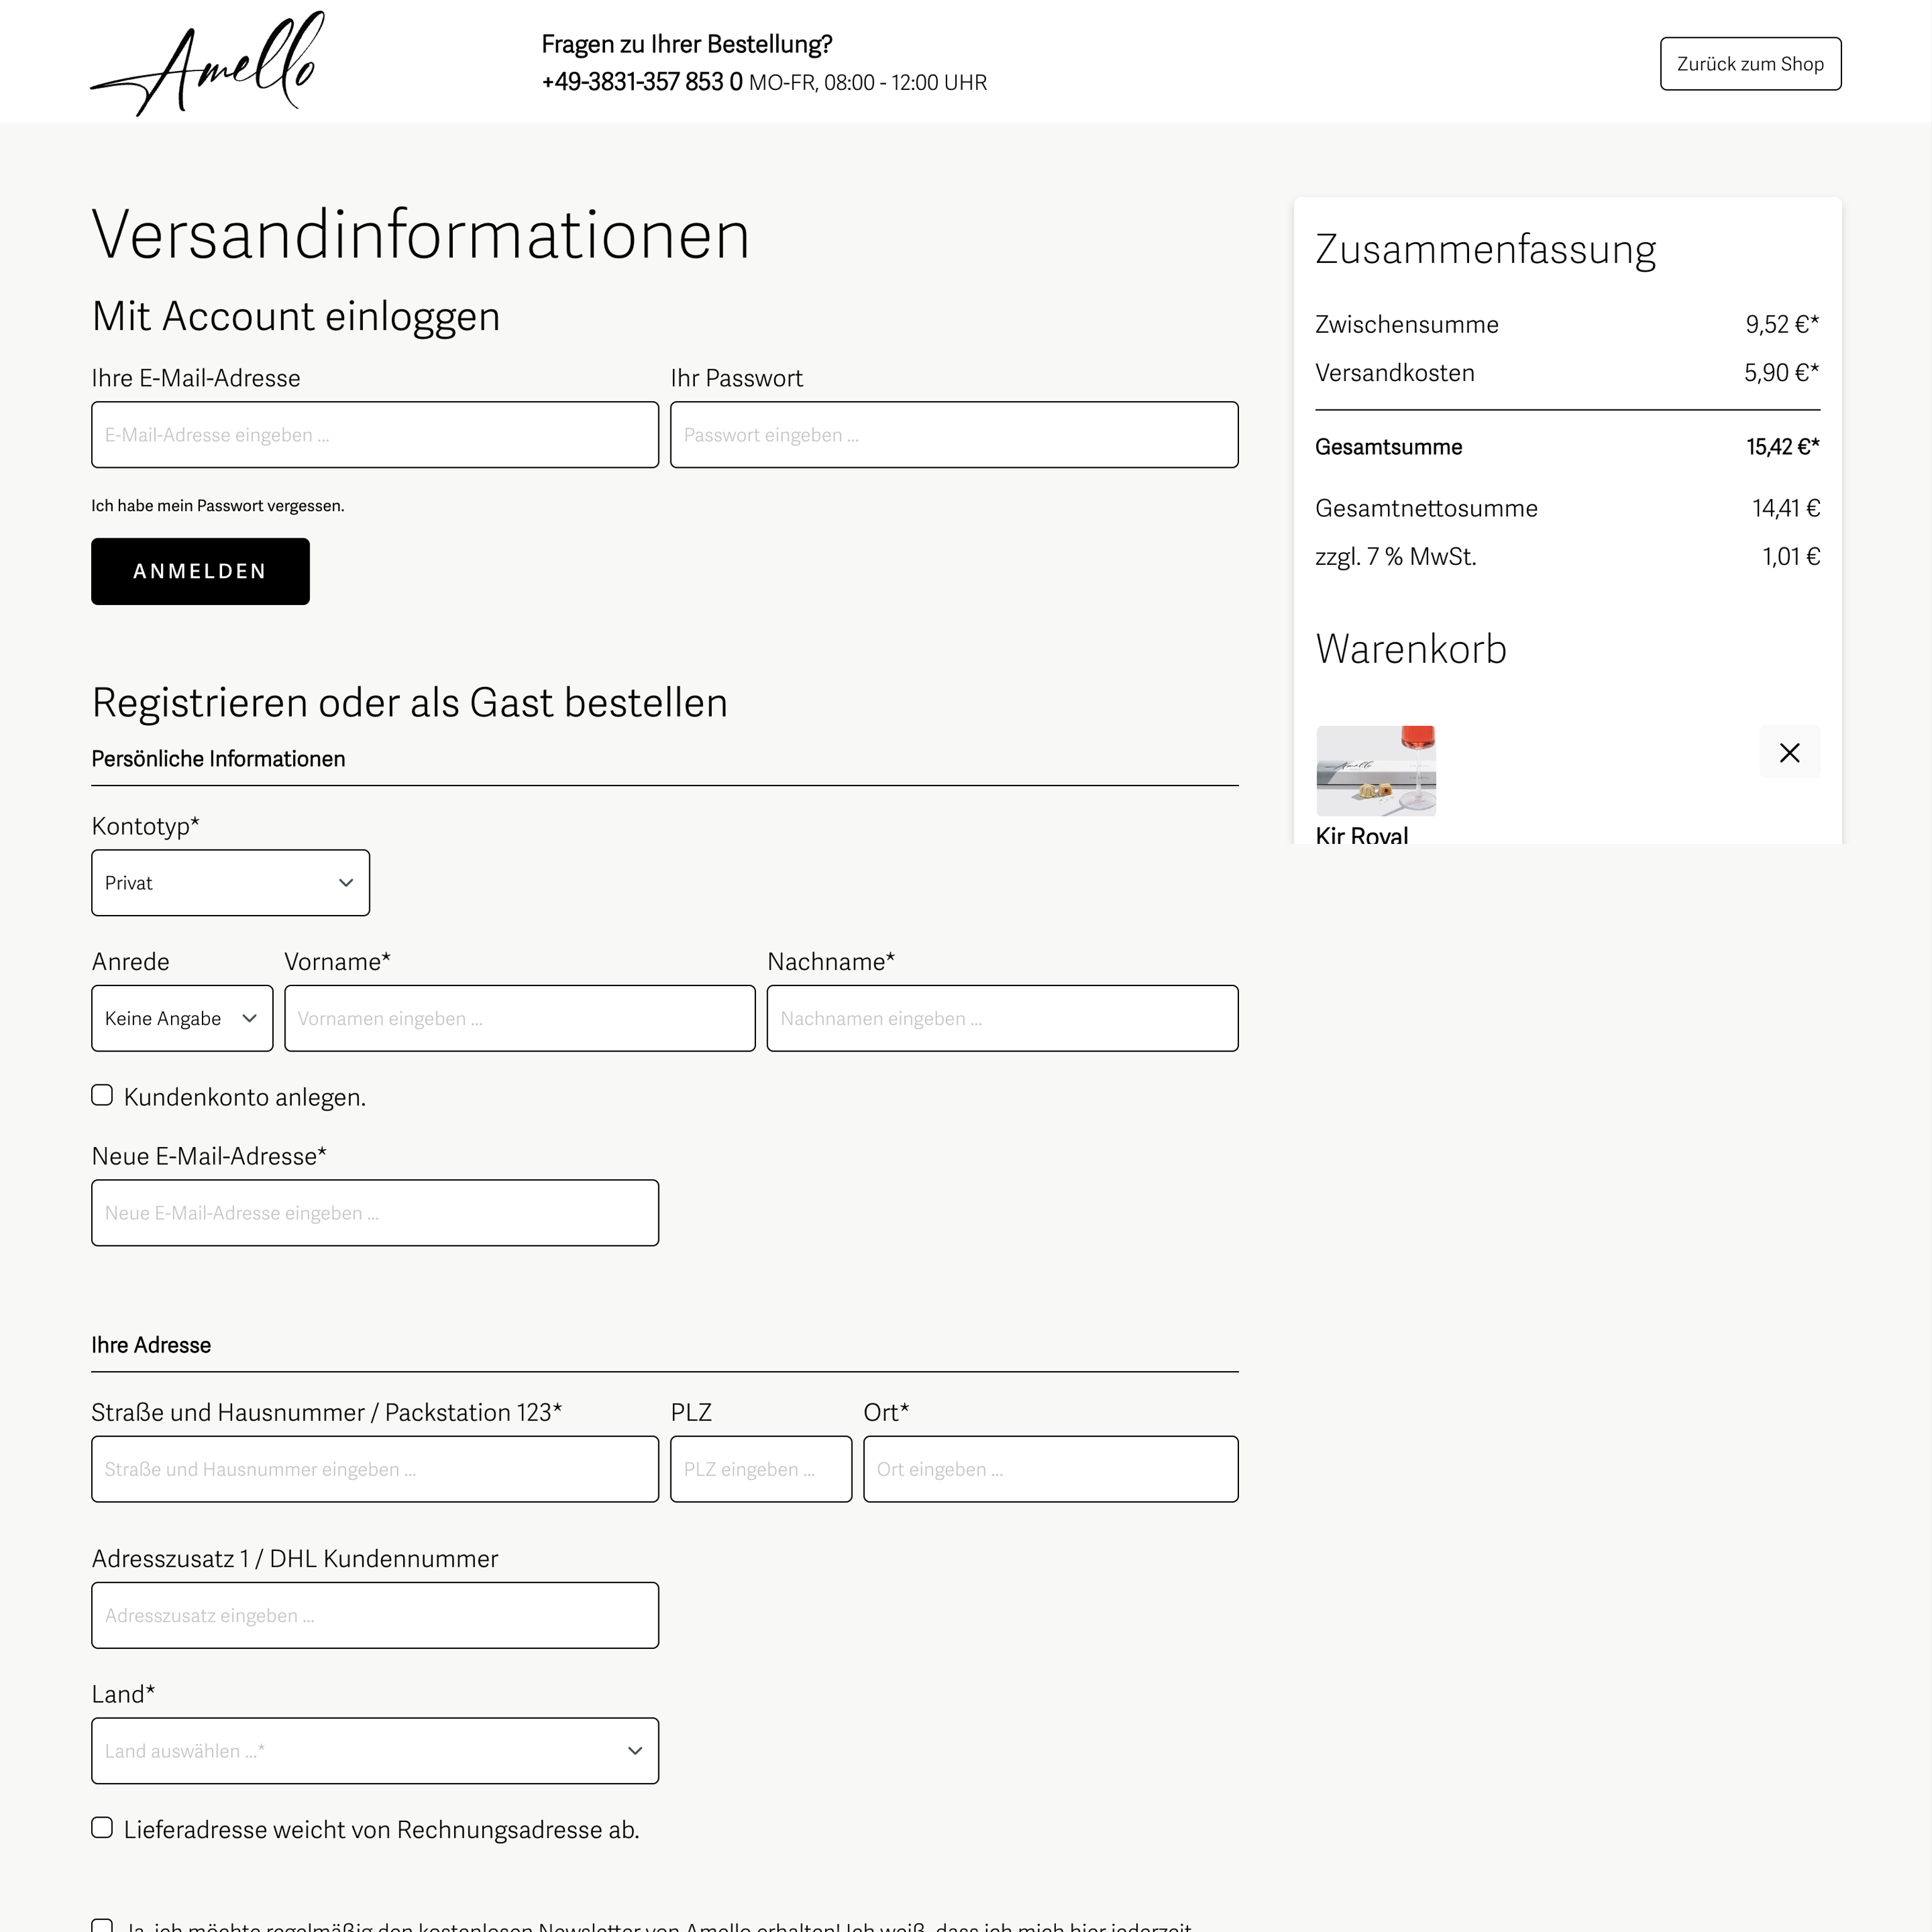
Task: Open the Warenkorb section heading
Action: coord(1411,648)
